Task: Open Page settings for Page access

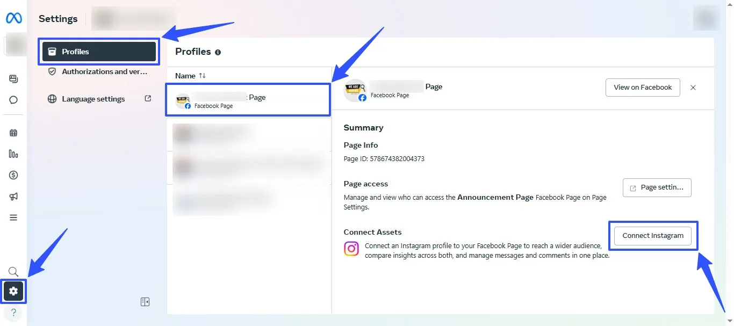Action: pos(657,187)
